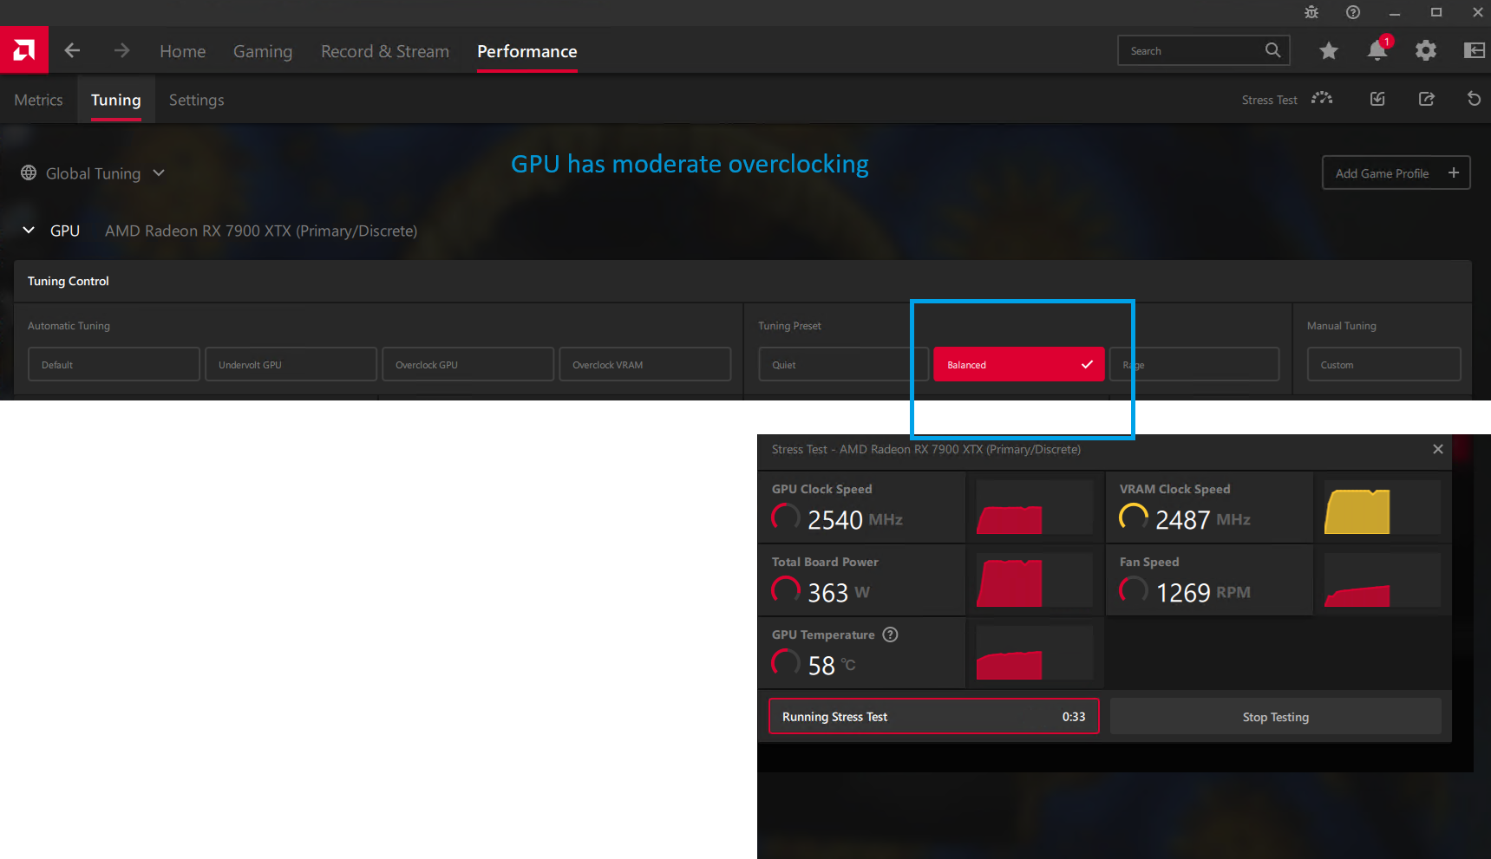Open settings gear icon
The height and width of the screenshot is (859, 1491).
[x=1426, y=51]
